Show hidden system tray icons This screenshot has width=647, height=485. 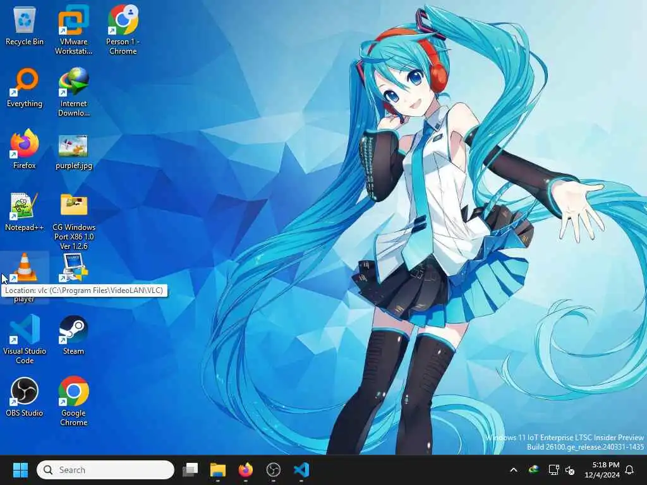[514, 470]
